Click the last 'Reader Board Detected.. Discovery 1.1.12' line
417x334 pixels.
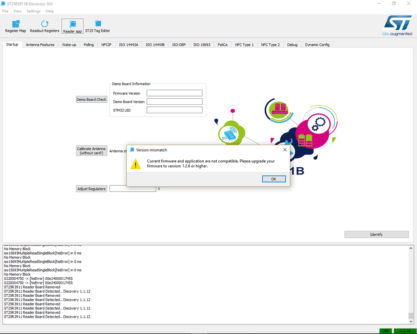tap(47, 317)
